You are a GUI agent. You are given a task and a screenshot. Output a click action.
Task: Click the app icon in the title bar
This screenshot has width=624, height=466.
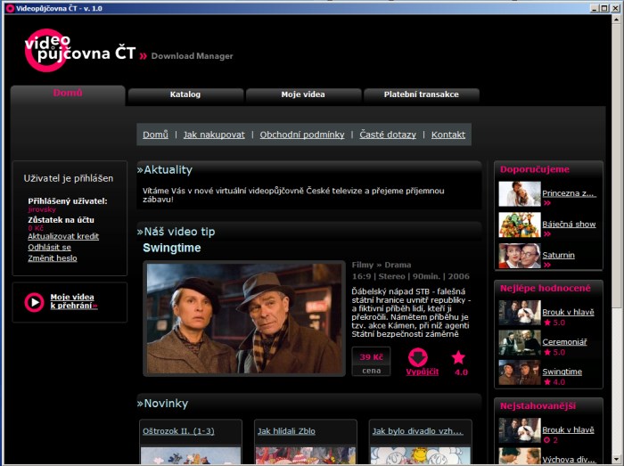pos(10,8)
